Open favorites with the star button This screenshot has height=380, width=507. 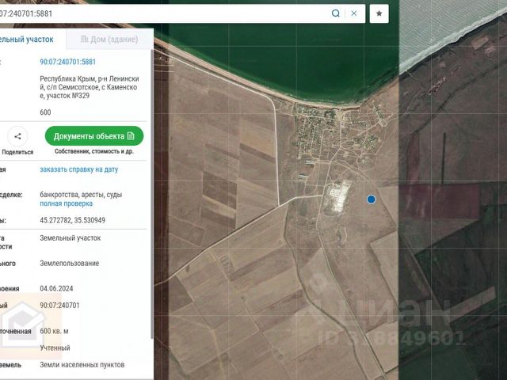pos(379,13)
